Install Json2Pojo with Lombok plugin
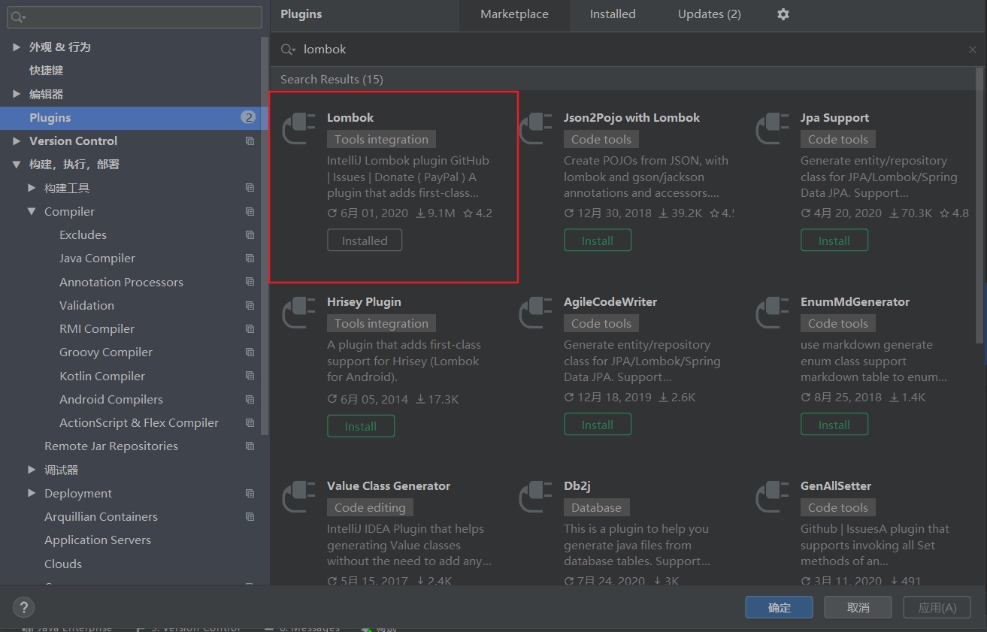Viewport: 987px width, 632px height. (598, 240)
